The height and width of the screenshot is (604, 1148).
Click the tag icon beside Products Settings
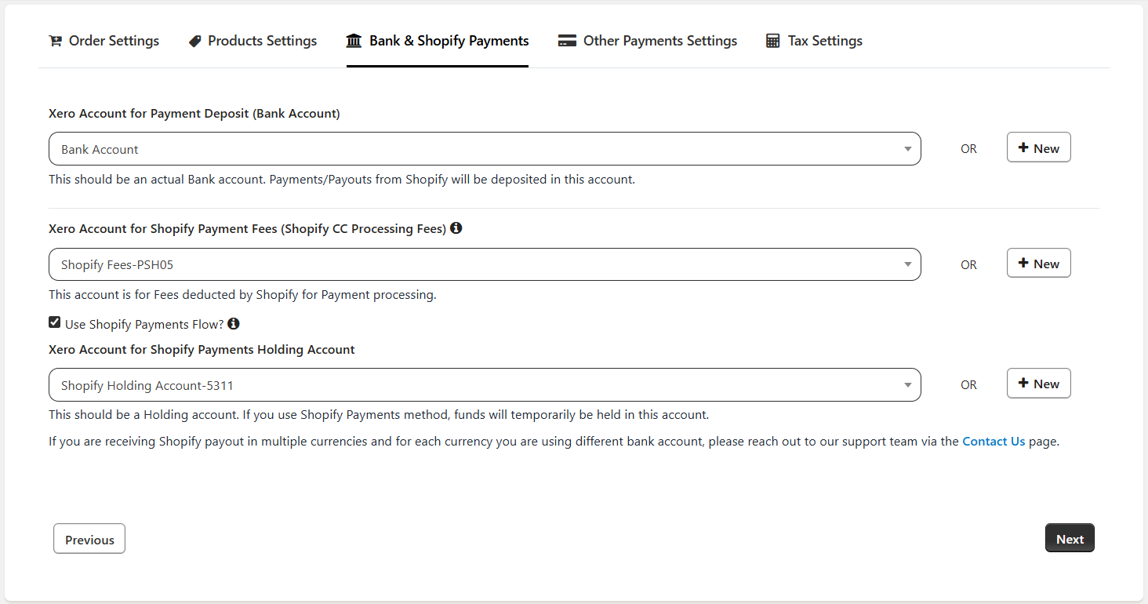pyautogui.click(x=195, y=41)
